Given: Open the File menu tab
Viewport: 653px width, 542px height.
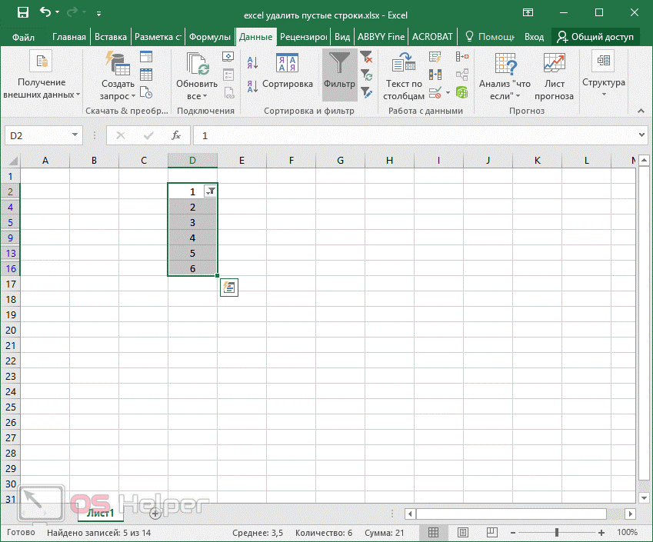Looking at the screenshot, I should pyautogui.click(x=24, y=37).
